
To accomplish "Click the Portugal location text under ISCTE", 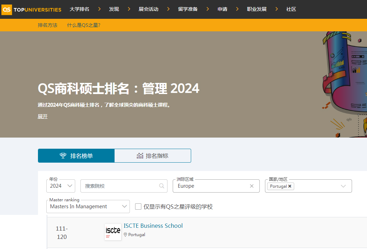I will tap(137, 234).
